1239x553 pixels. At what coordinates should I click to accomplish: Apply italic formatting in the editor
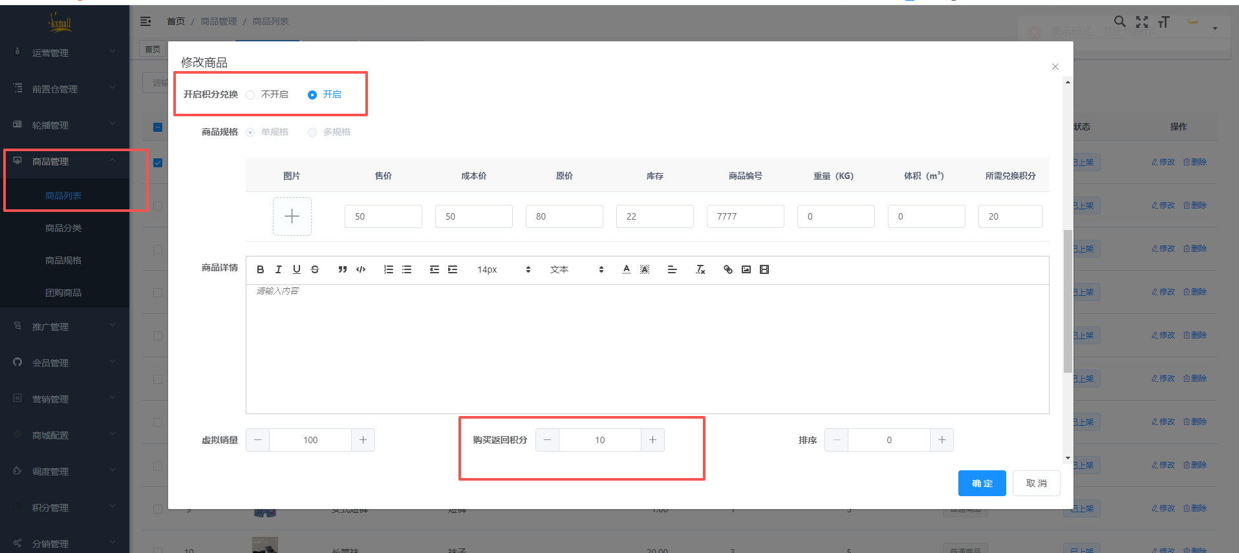click(x=279, y=269)
